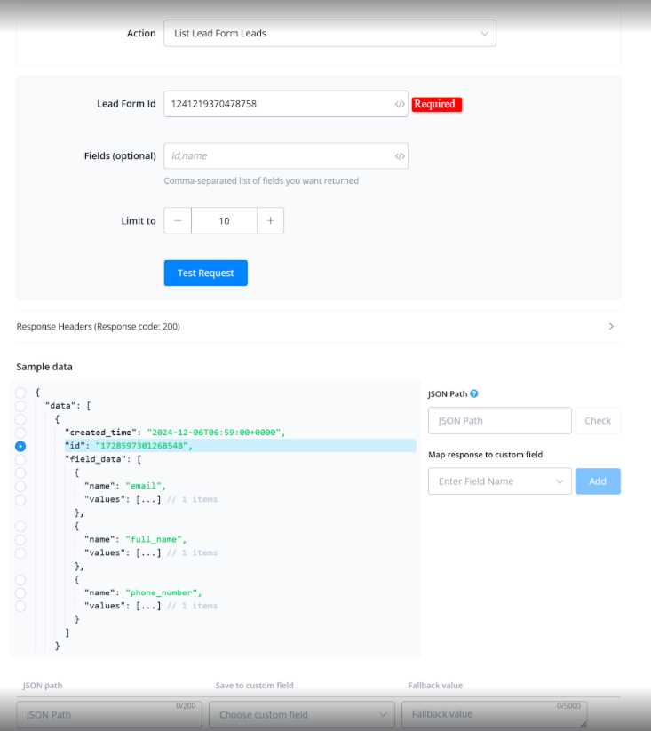Screen dimensions: 651x731
Task: Increase the Limit to value with plus
Action: pos(270,221)
